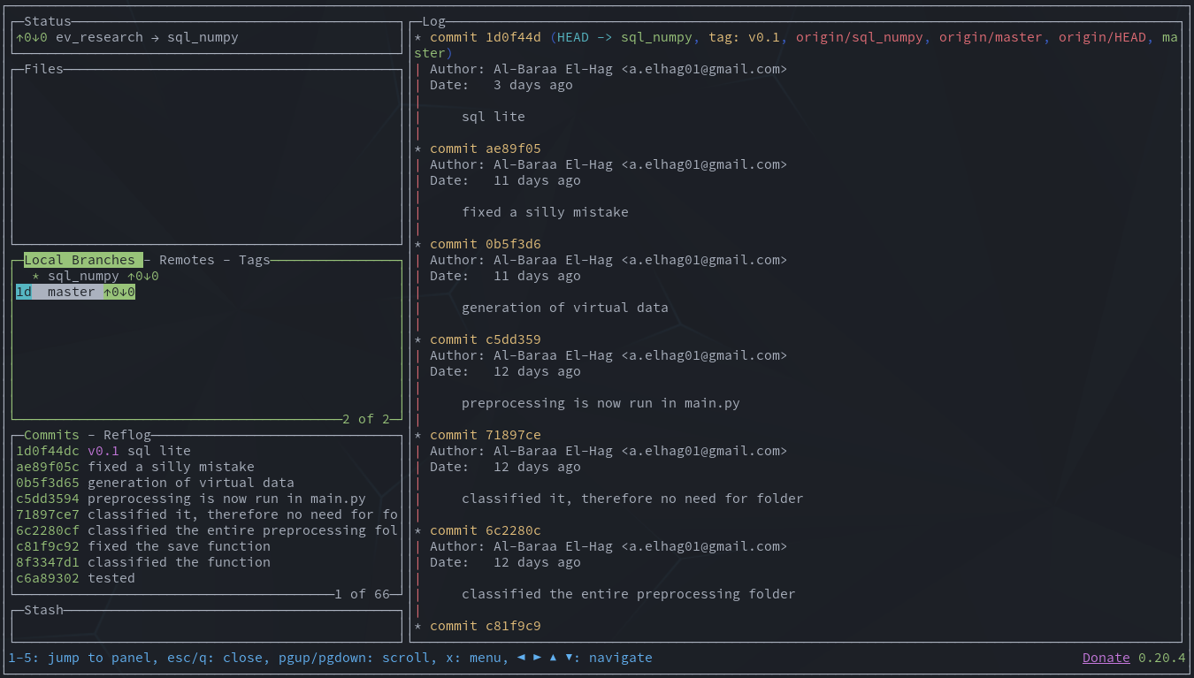Image resolution: width=1194 pixels, height=678 pixels.
Task: Click 'fixed a silly mistake' message in log
Action: (545, 212)
